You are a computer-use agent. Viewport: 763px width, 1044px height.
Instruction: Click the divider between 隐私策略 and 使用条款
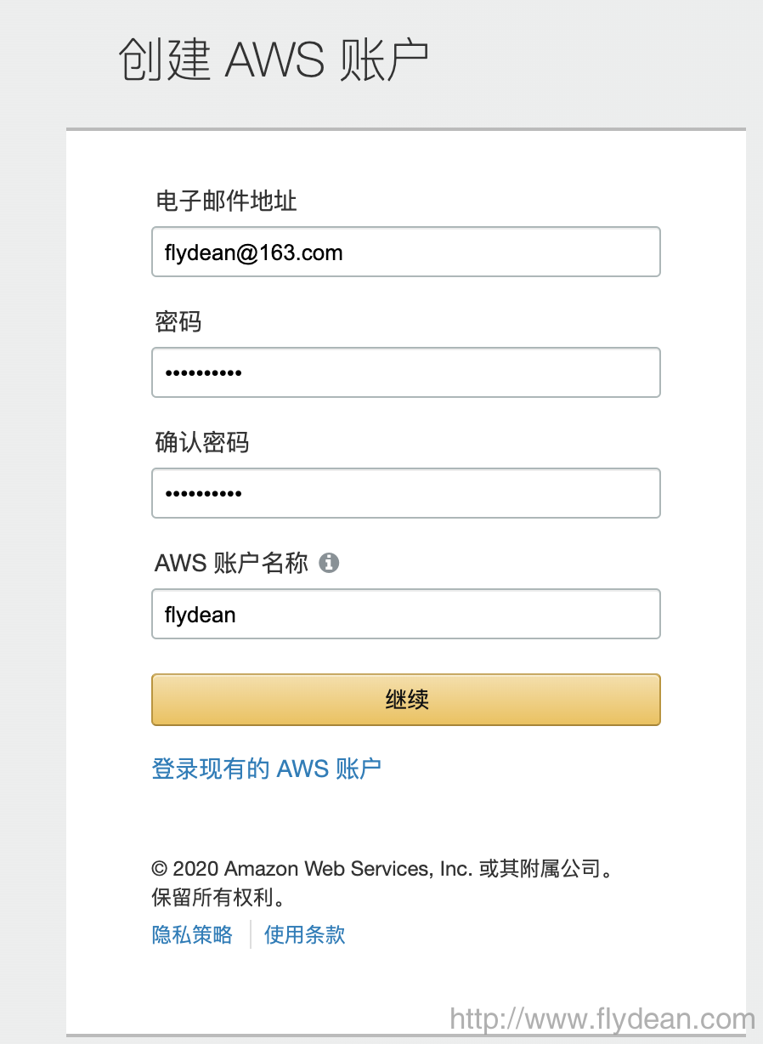[251, 935]
